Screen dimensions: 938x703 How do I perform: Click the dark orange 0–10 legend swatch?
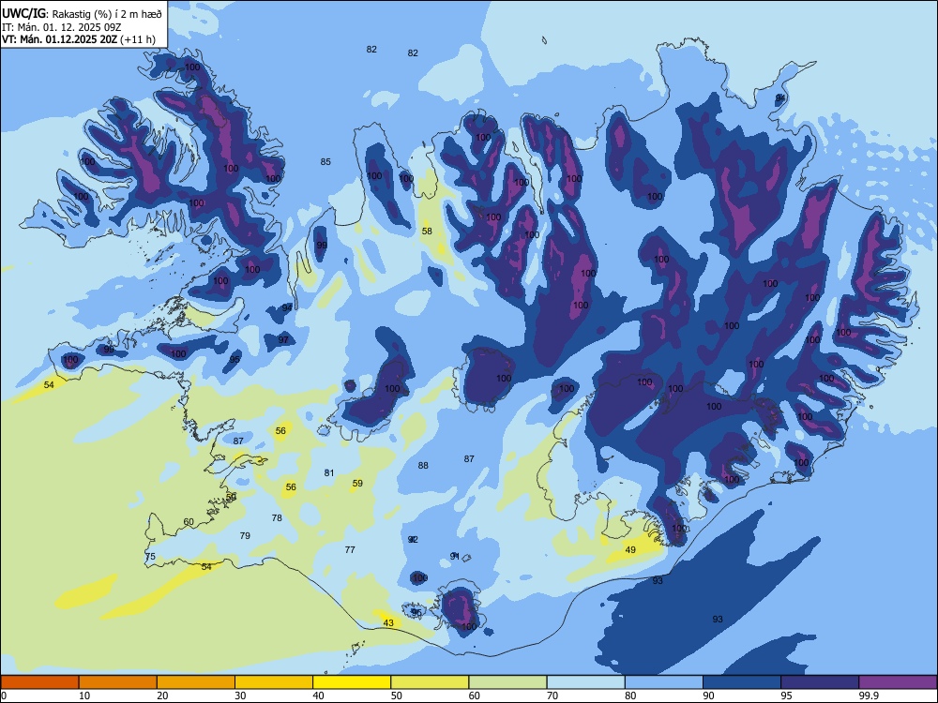pos(39,682)
